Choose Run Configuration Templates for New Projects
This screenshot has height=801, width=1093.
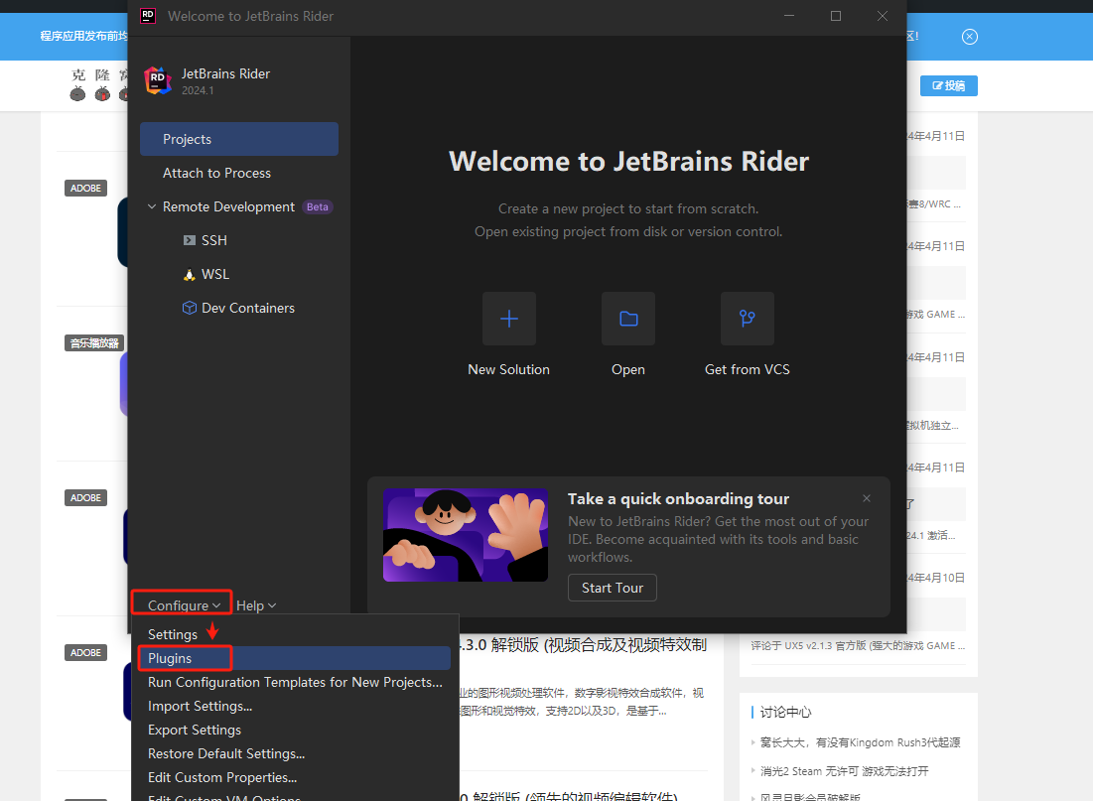tap(294, 683)
